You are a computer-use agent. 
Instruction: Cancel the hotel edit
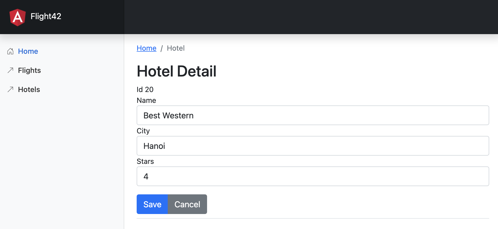pyautogui.click(x=187, y=204)
